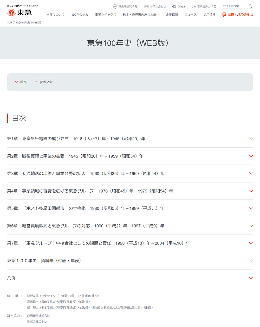Expand the 凡例 section
Image resolution: width=260 pixels, height=327 pixels.
[x=251, y=278]
